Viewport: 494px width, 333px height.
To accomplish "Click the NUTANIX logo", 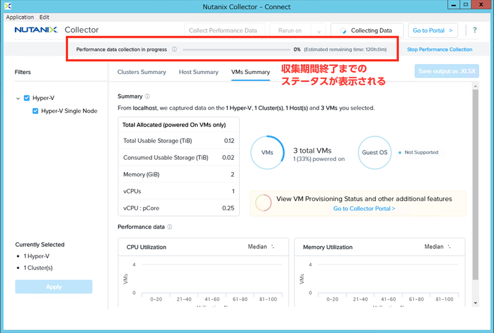I will tap(36, 30).
